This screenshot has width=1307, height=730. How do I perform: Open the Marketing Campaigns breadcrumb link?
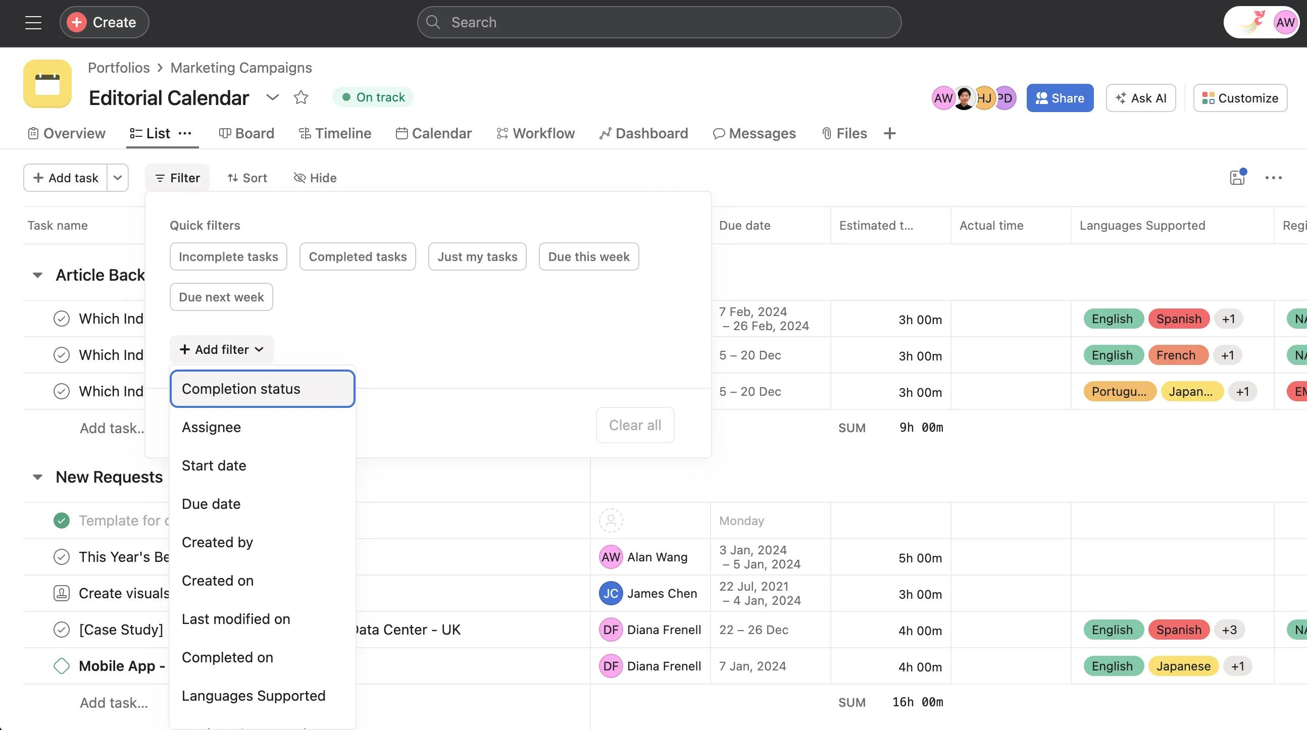click(240, 67)
